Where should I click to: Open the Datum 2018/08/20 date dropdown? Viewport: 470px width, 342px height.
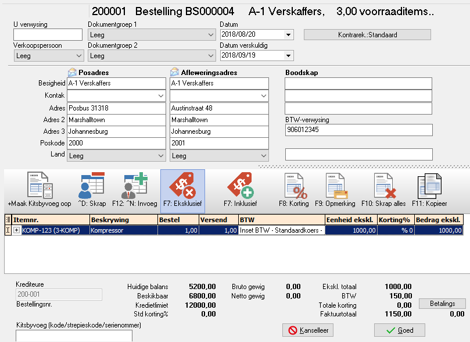point(288,34)
